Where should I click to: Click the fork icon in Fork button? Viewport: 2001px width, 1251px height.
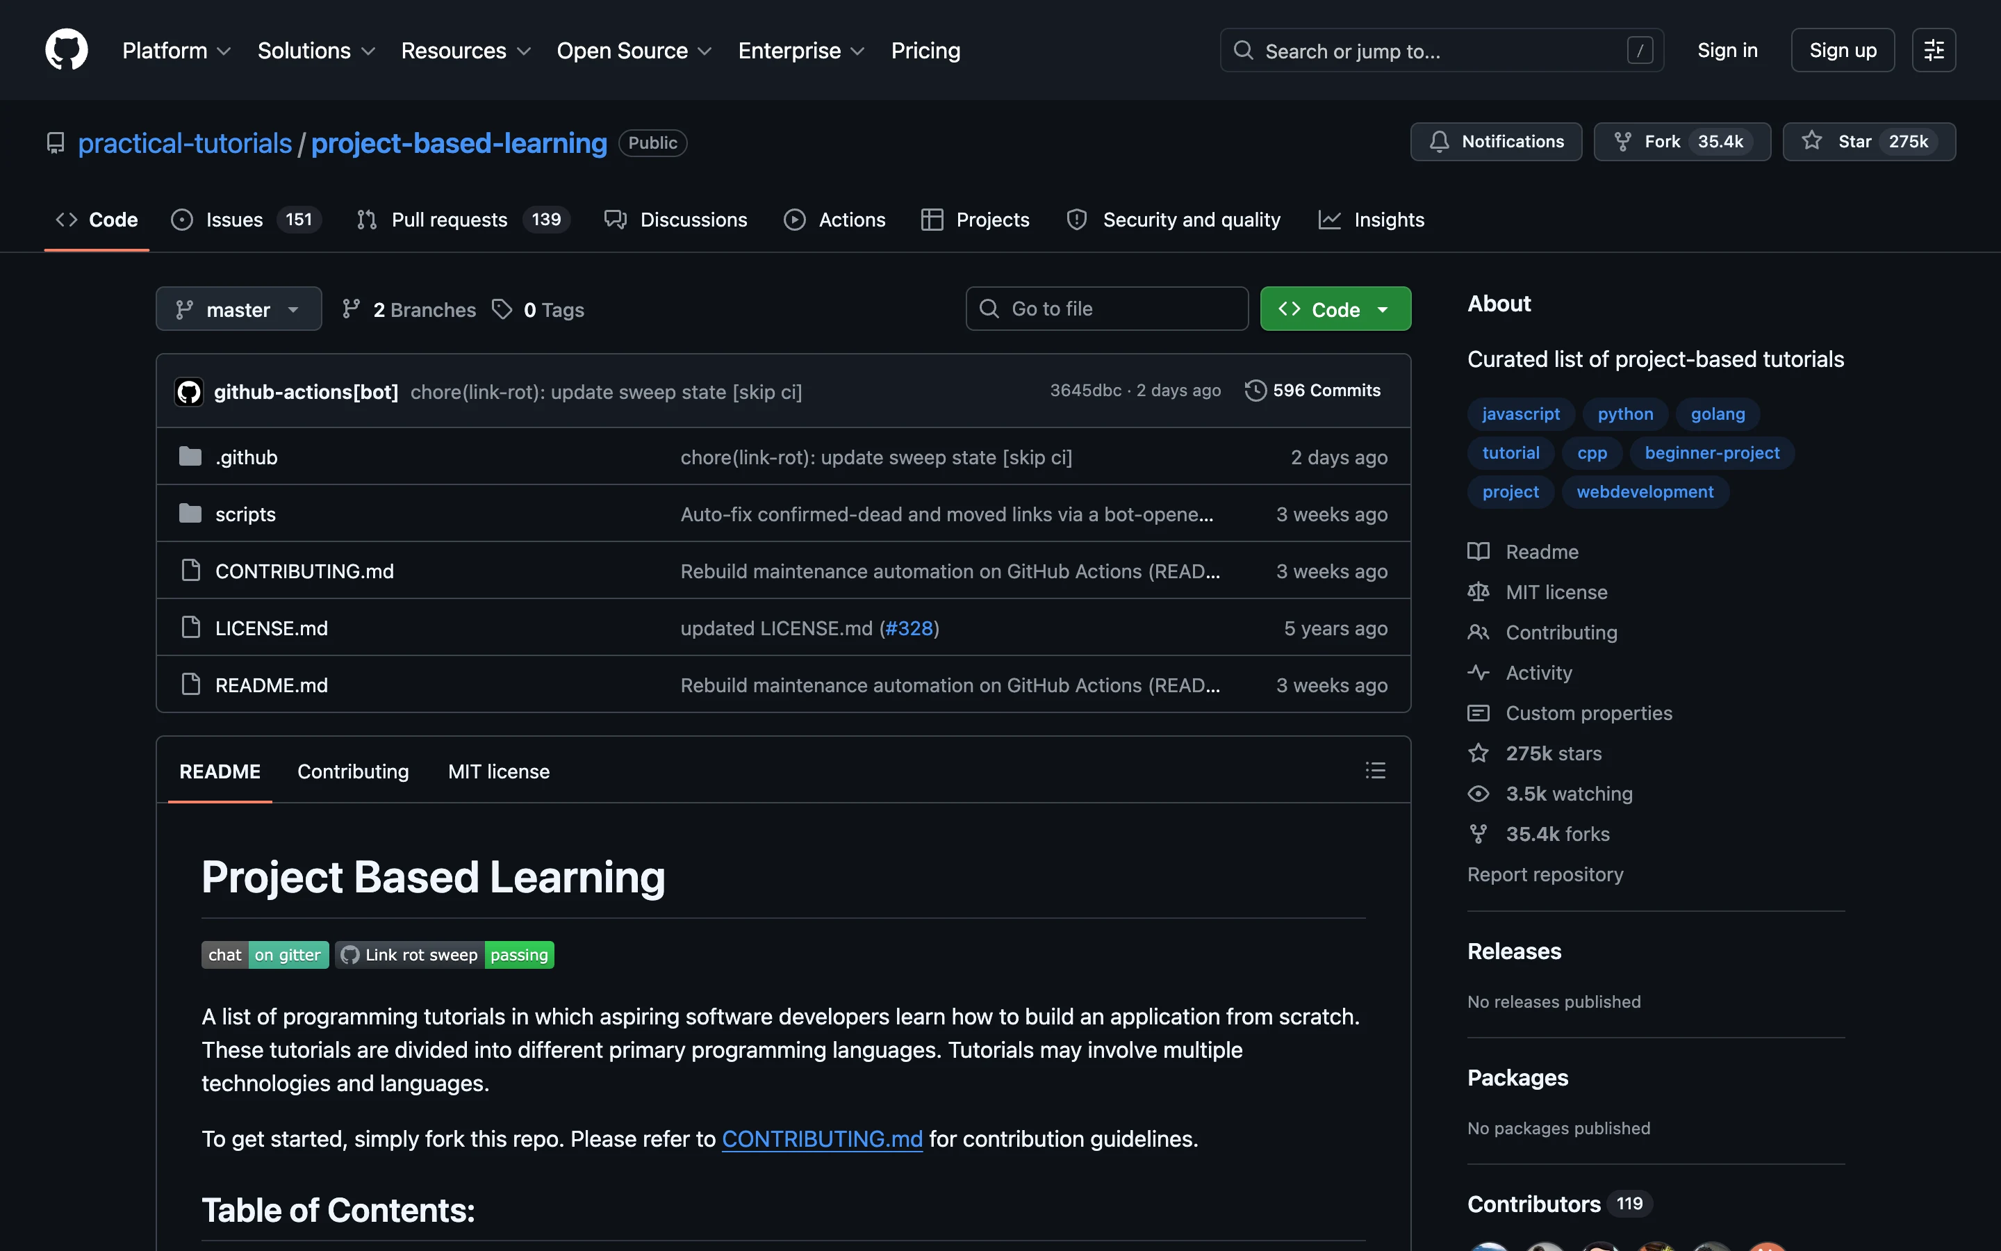[1622, 142]
